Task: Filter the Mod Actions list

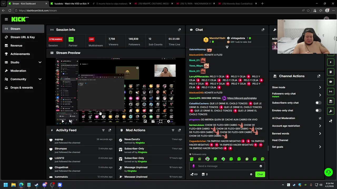Action: pos(173,130)
